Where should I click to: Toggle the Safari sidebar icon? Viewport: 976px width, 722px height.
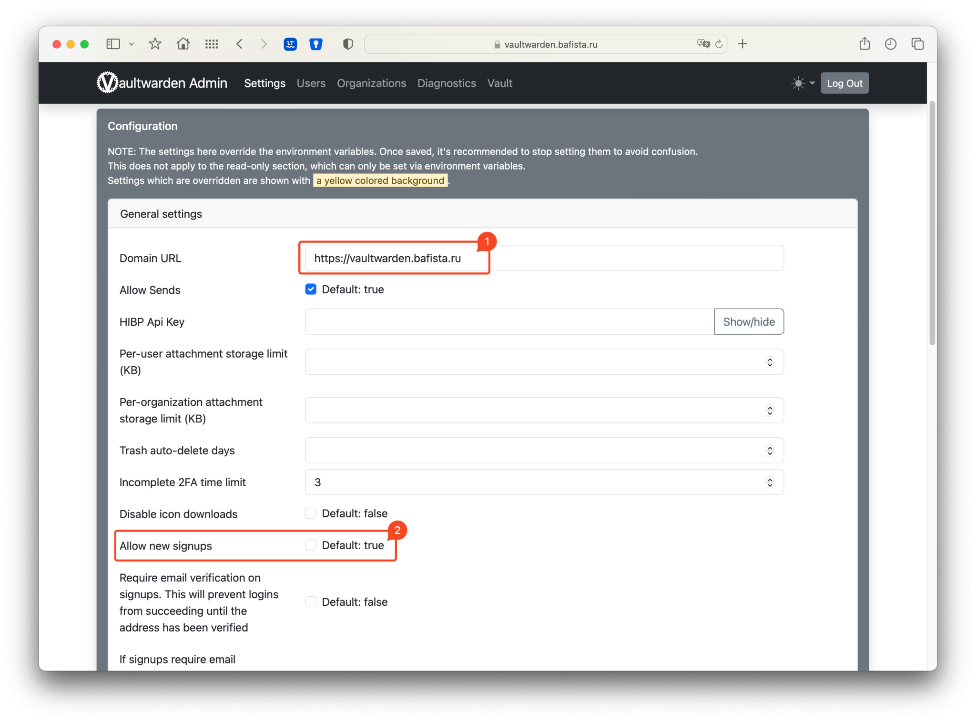(113, 44)
